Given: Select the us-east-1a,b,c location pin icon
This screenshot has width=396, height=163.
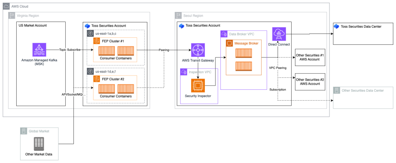Looking at the screenshot, I should [x=90, y=33].
